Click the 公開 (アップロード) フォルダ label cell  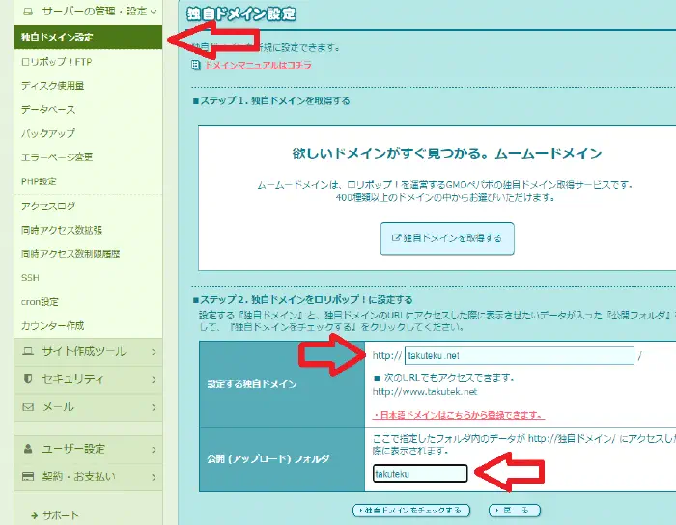click(x=282, y=459)
